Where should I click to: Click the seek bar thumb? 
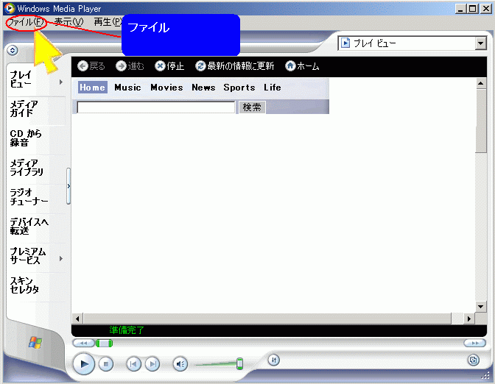104,343
